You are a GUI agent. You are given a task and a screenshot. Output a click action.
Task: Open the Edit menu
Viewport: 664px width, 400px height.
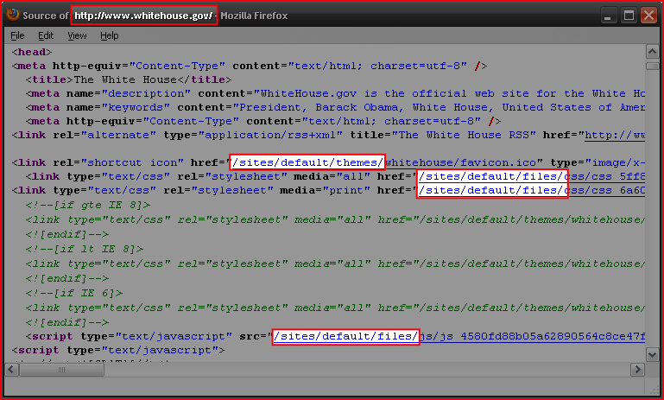pos(46,35)
